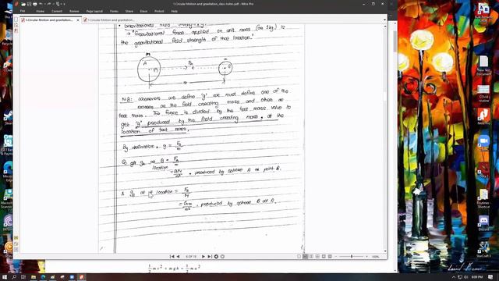Click the fit page view icon
This screenshot has width=499, height=281.
click(x=324, y=257)
